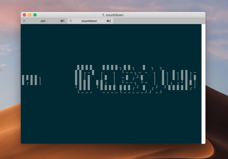Click the vertical scrollbar of the terminal
Viewport: 228px width, 159px height.
[x=203, y=84]
